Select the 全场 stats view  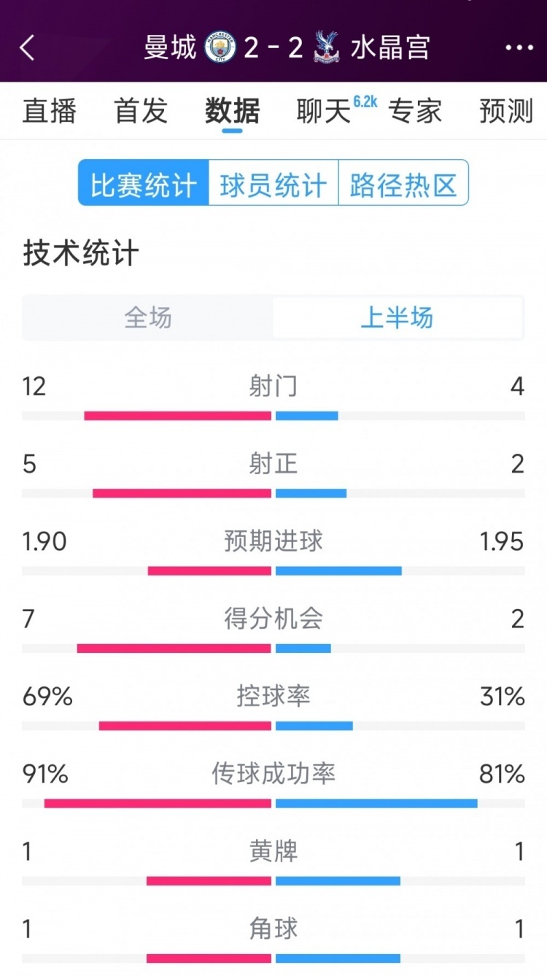pos(148,318)
